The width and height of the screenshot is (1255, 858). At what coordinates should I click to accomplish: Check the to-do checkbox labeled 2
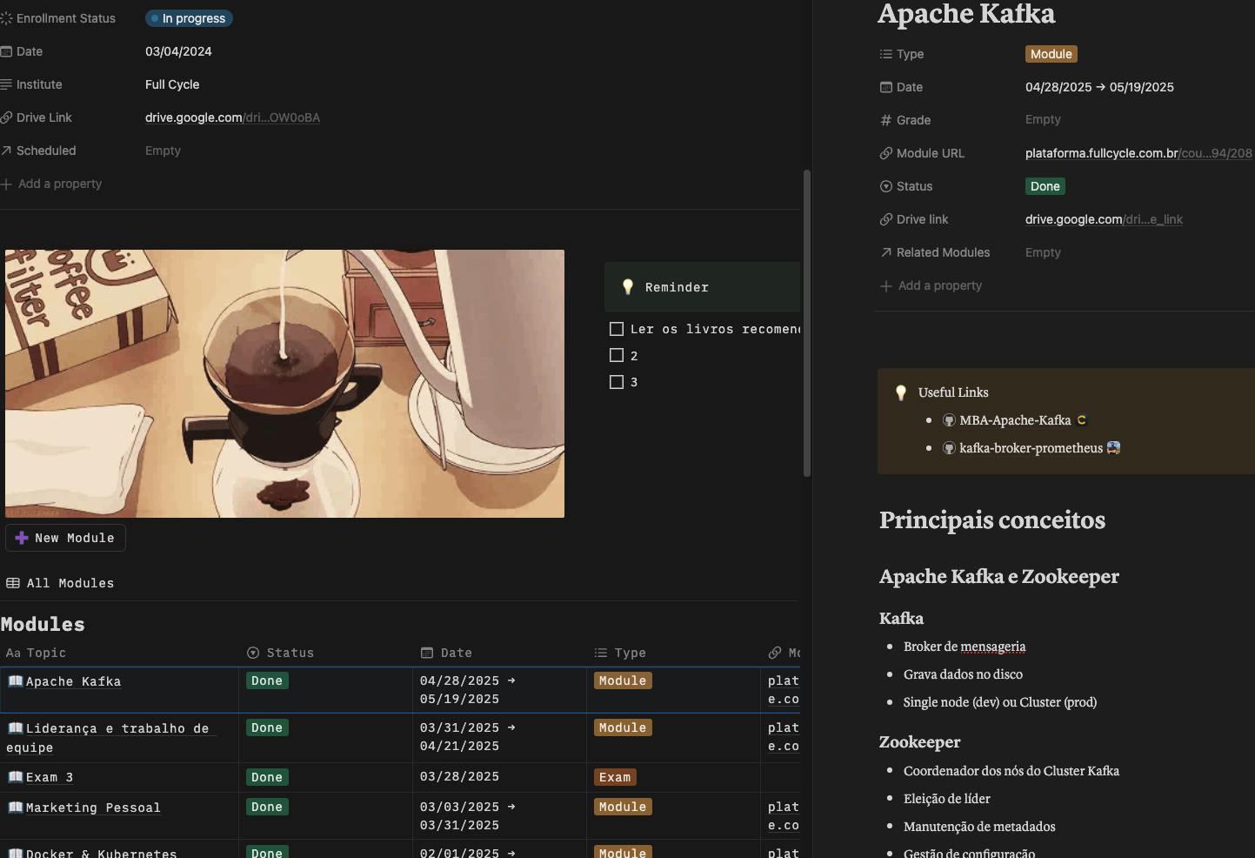click(x=617, y=355)
